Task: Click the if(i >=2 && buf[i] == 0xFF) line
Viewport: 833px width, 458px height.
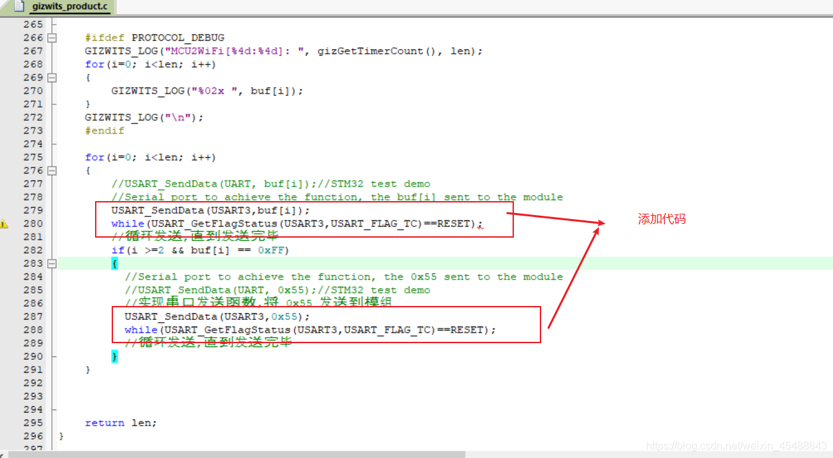Action: [x=200, y=250]
